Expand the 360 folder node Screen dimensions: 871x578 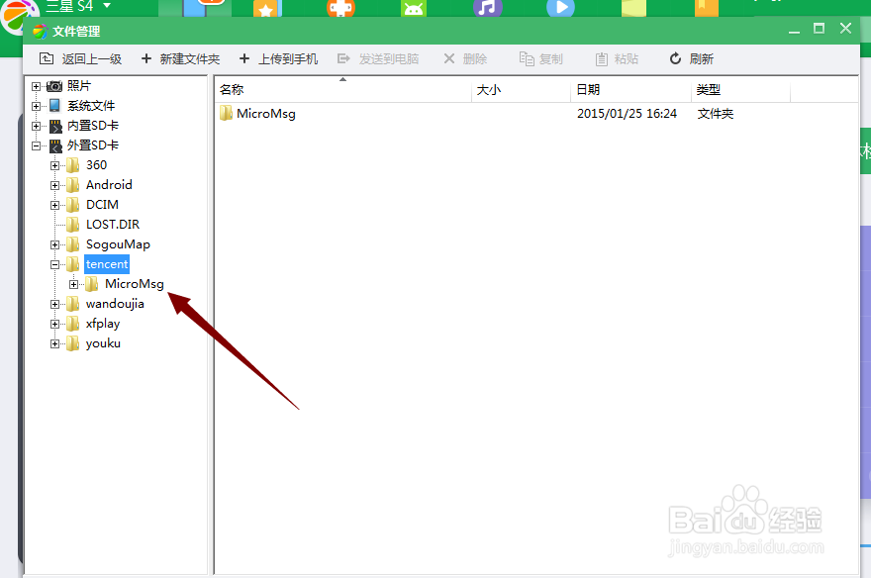(54, 165)
